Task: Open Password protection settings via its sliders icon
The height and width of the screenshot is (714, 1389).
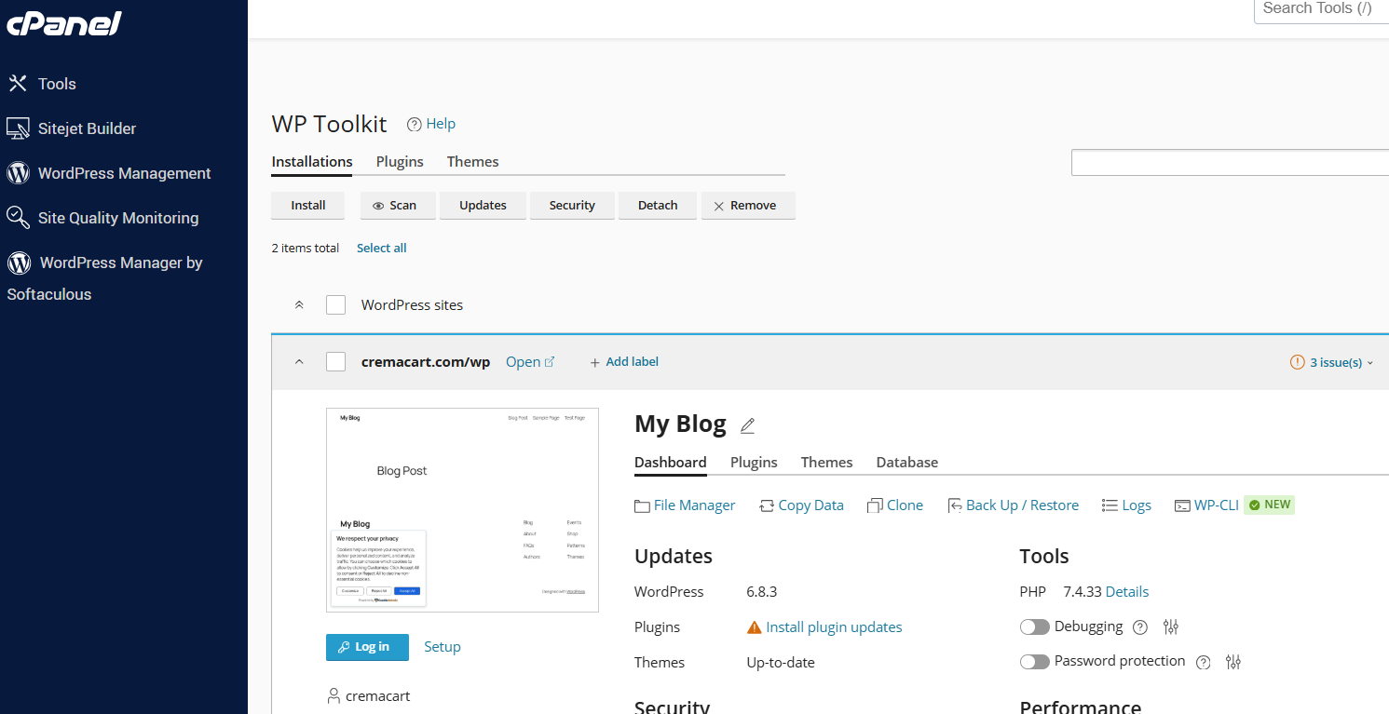Action: pos(1234,662)
